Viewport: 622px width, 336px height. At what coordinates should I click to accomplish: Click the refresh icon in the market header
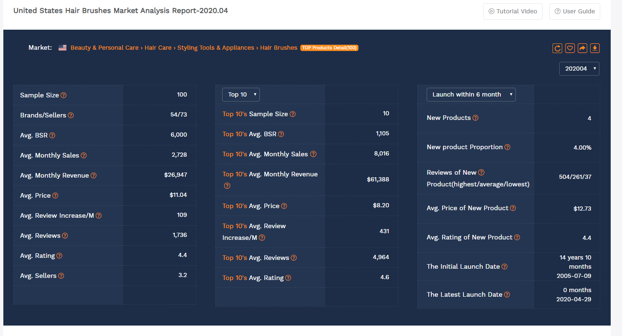point(557,48)
